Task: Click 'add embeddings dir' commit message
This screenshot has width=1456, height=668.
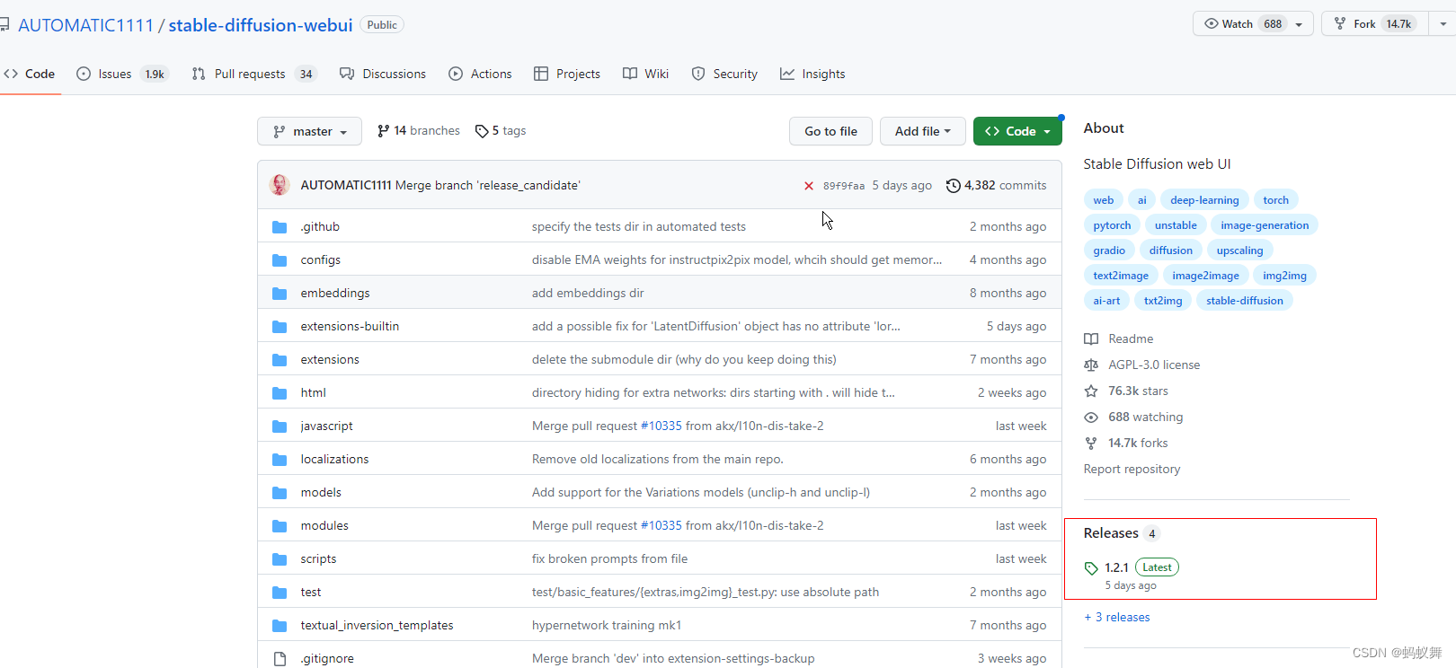Action: (x=588, y=294)
